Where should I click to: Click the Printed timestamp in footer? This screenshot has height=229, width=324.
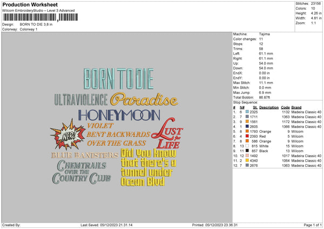[215, 225]
